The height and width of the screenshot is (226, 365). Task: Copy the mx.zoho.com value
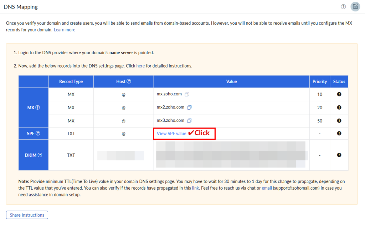point(187,94)
